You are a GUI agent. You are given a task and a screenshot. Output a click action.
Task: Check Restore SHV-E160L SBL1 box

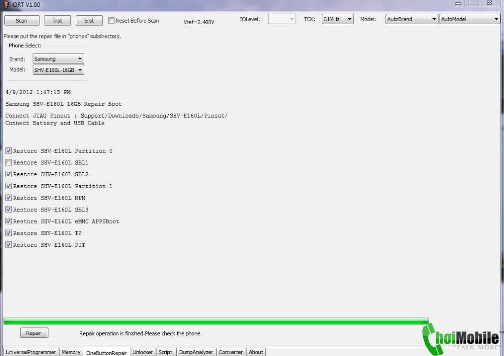click(x=9, y=162)
